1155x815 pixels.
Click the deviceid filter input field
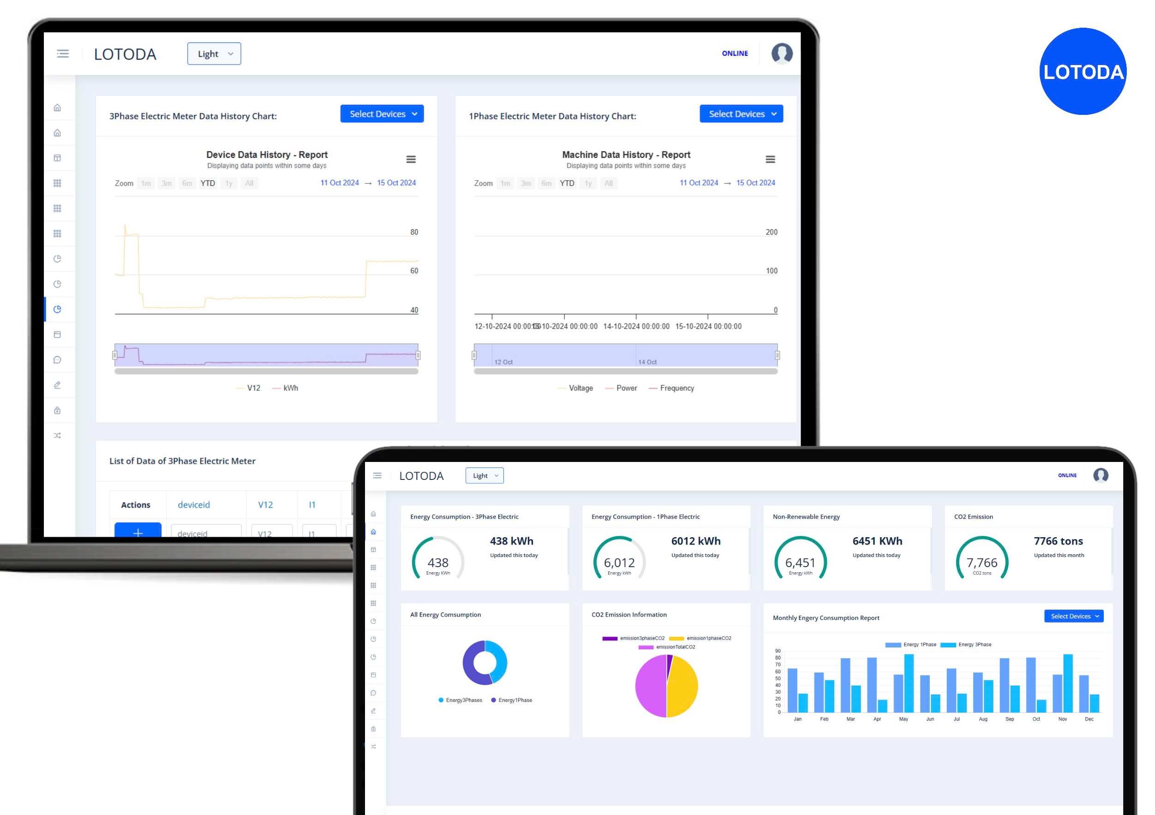(206, 531)
